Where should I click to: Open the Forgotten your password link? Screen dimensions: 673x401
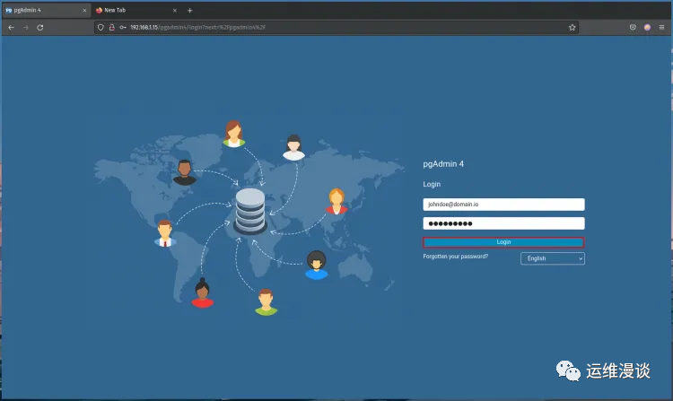(455, 257)
